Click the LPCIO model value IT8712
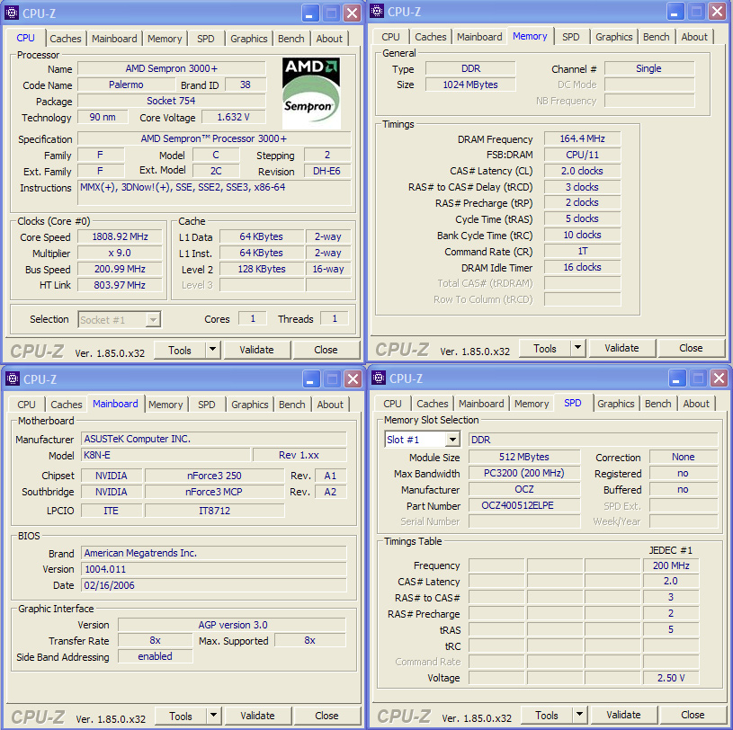Screen dimensions: 733x730 pyautogui.click(x=214, y=511)
